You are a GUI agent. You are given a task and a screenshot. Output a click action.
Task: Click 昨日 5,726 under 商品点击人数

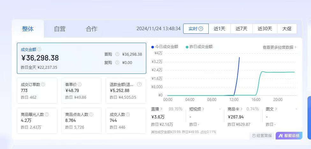75,127
